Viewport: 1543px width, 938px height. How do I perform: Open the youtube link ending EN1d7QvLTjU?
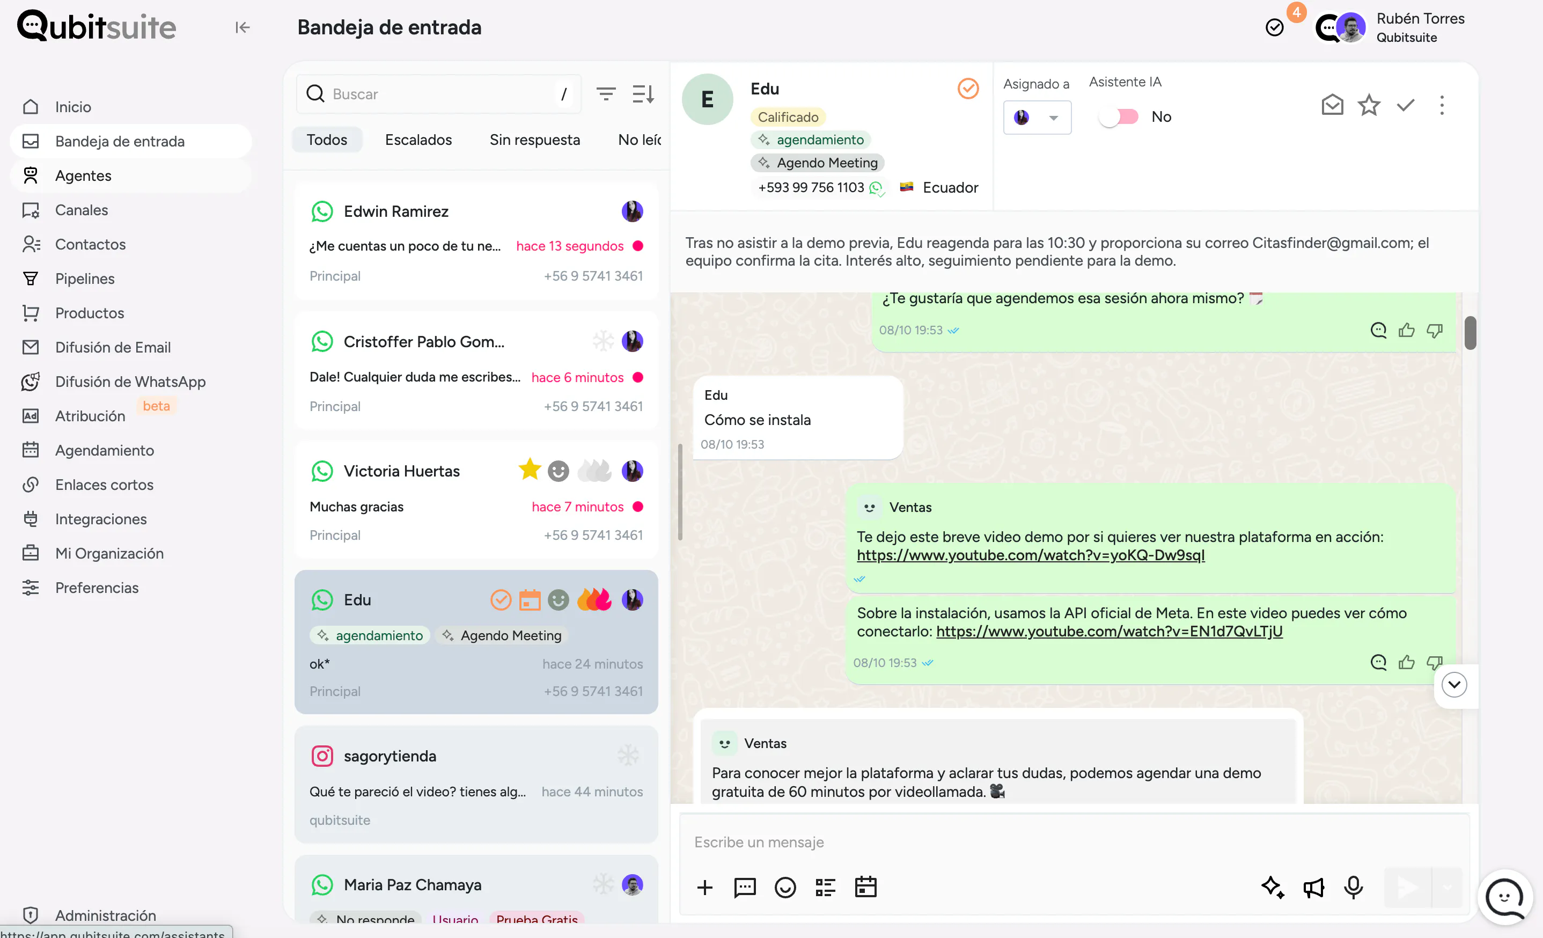coord(1109,631)
